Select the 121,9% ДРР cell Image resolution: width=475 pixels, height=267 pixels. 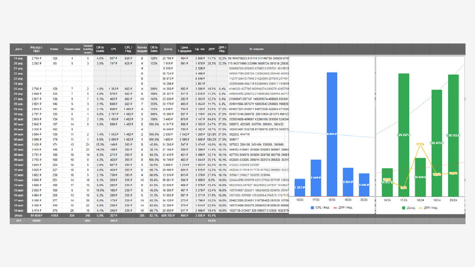point(212,134)
